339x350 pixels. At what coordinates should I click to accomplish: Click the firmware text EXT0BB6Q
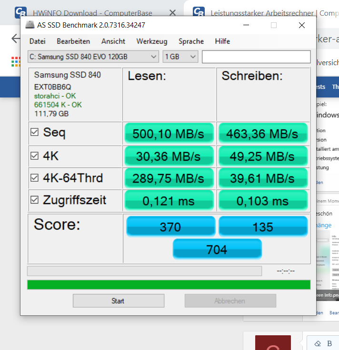52,87
